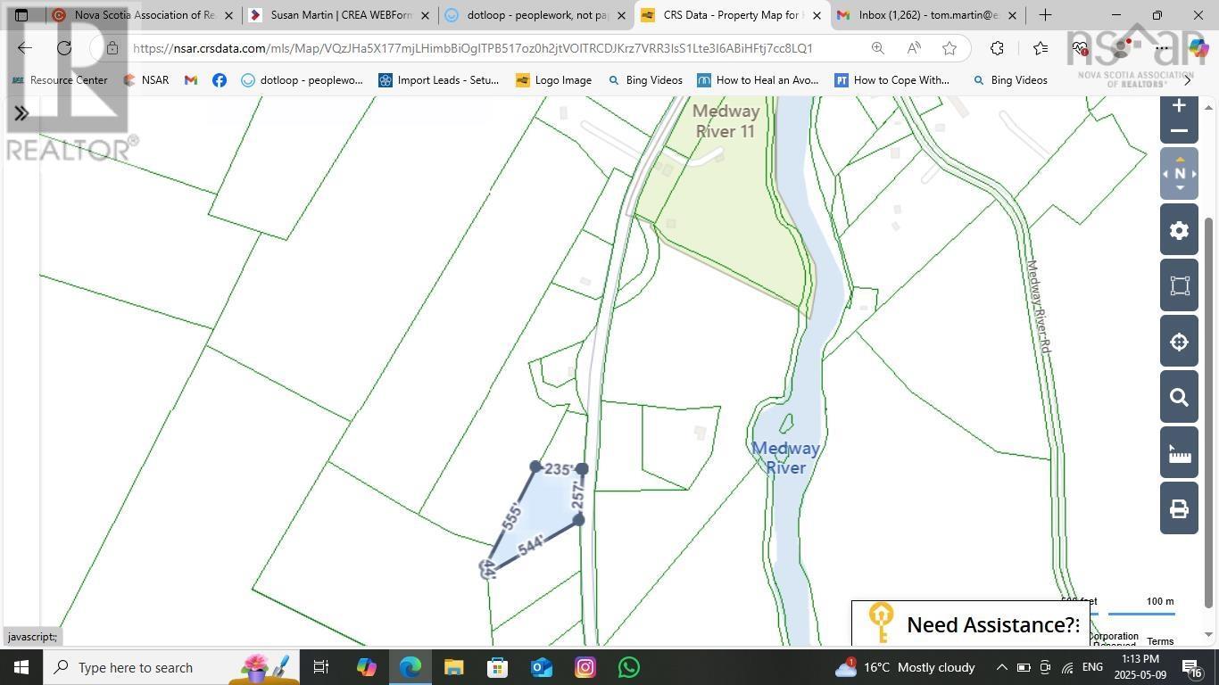Click the map zoom out minus button
Screen dimensions: 1219x685
point(1179,131)
